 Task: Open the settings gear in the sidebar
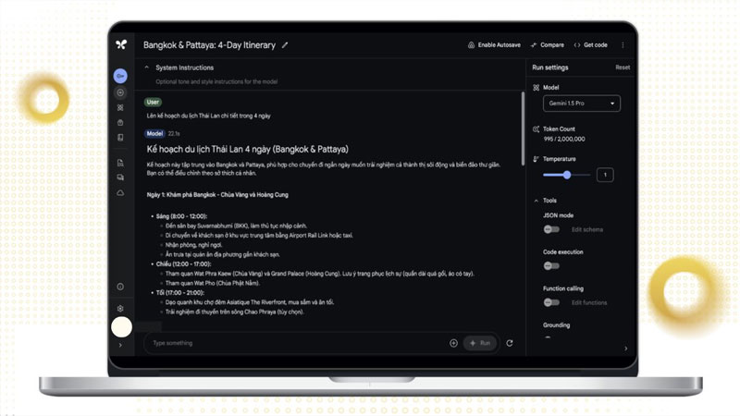click(120, 309)
